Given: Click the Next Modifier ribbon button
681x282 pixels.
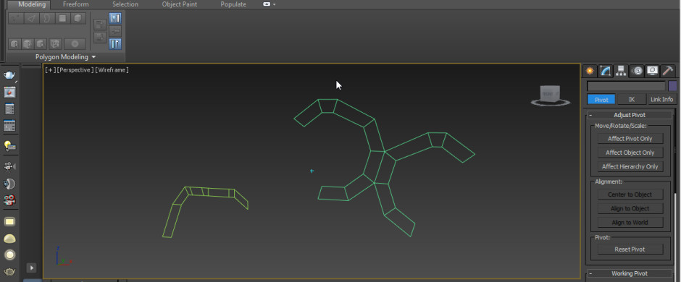Looking at the screenshot, I should (x=100, y=38).
